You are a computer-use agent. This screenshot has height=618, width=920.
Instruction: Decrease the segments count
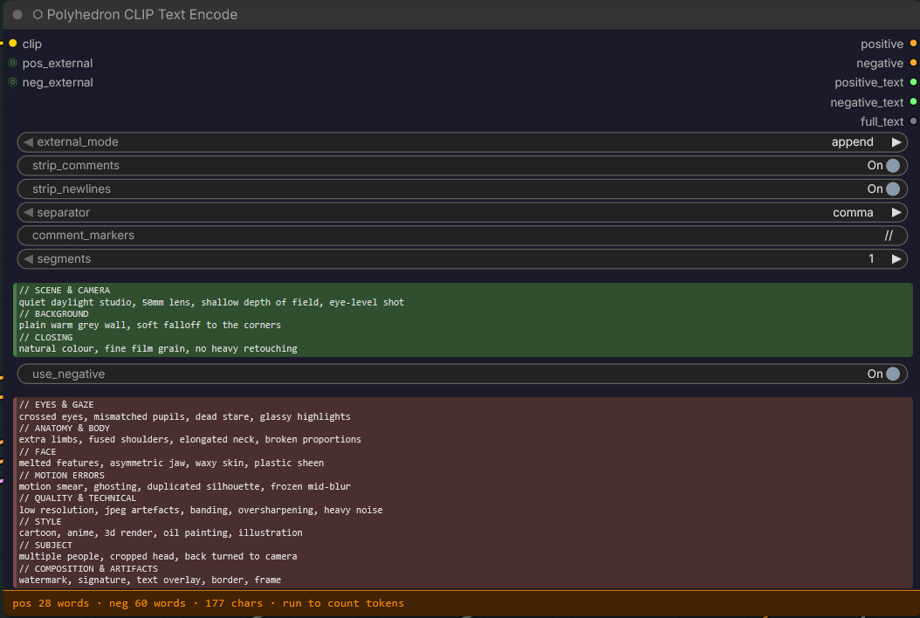28,259
